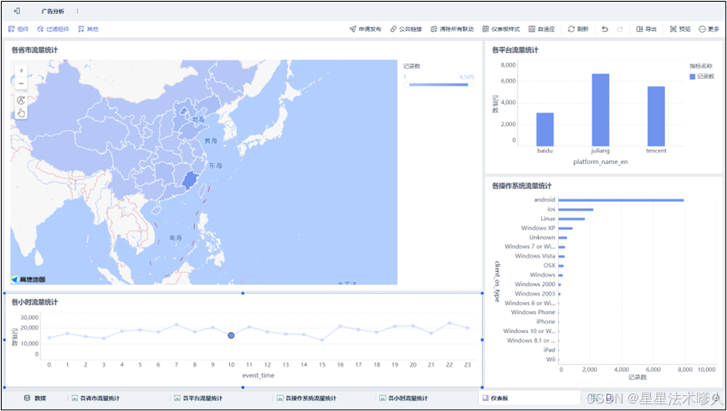Click the event_time axis label
727x411 pixels.
(x=259, y=375)
